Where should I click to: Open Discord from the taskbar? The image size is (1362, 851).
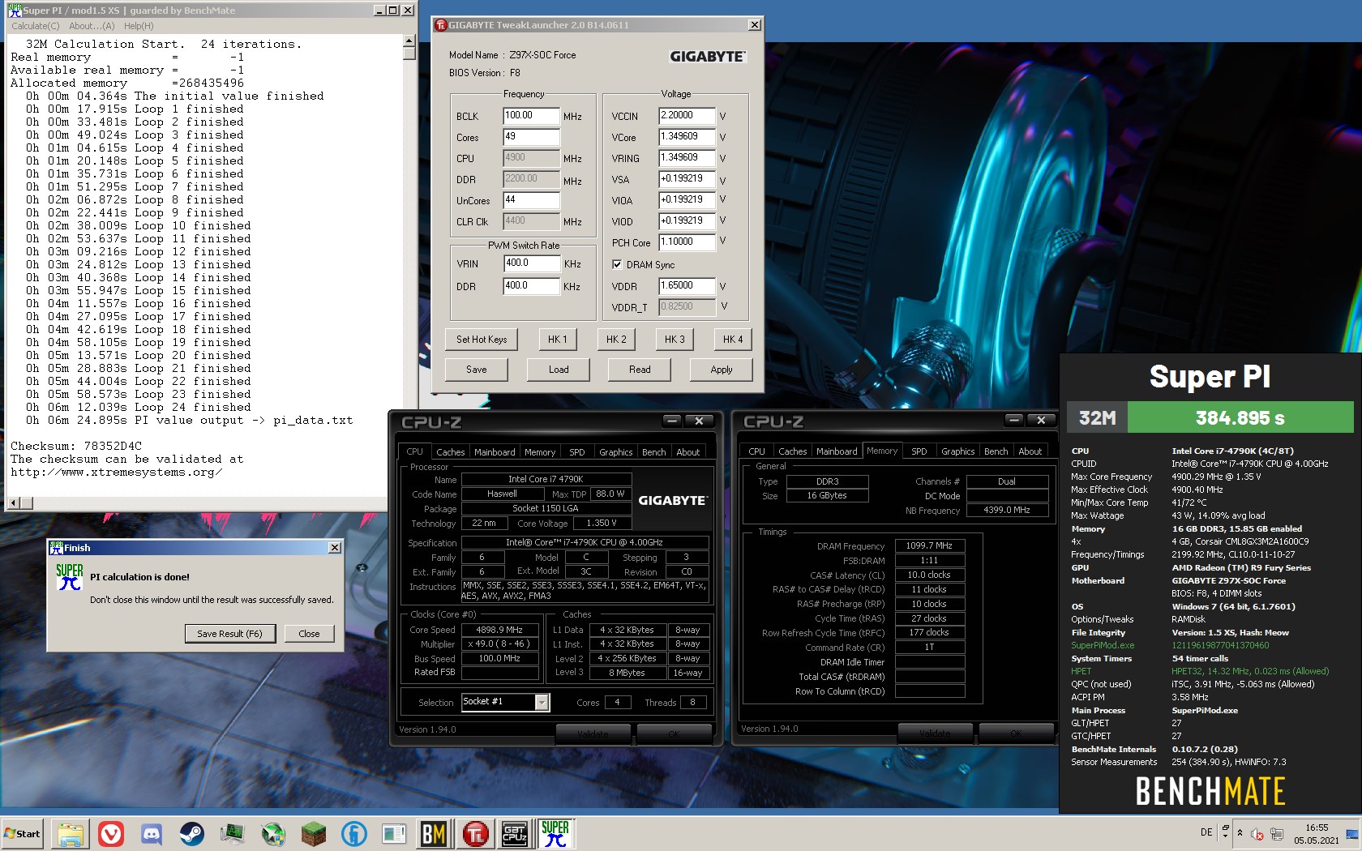[152, 833]
